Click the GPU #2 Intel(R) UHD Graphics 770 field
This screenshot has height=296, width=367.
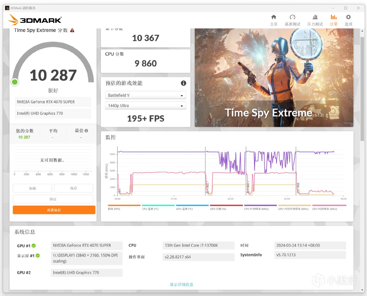click(87, 273)
